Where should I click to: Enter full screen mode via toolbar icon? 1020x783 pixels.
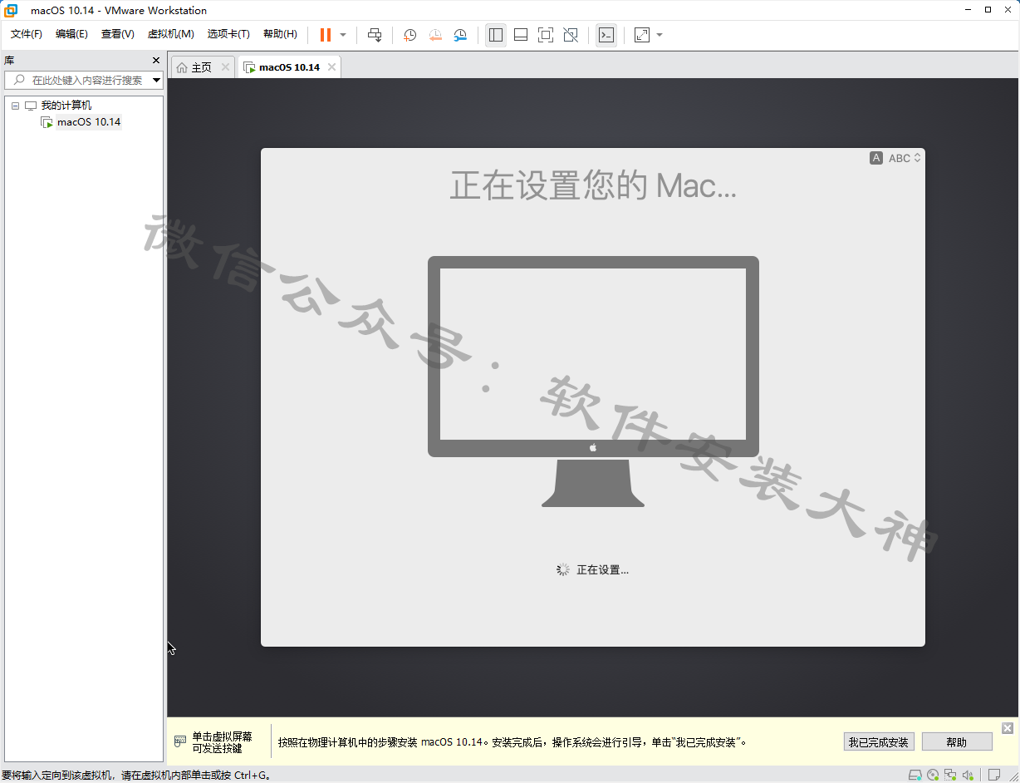click(546, 35)
